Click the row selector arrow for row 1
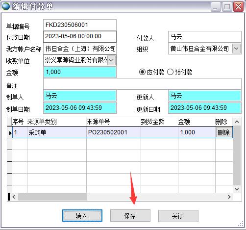The image size is (246, 230). pyautogui.click(x=10, y=132)
